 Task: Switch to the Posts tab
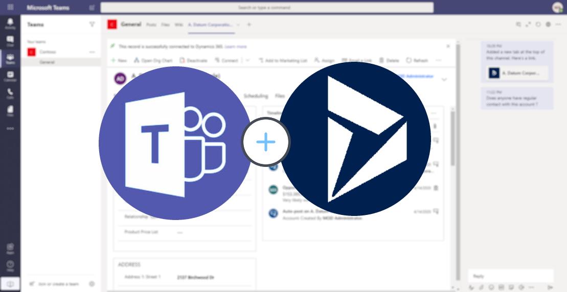pyautogui.click(x=151, y=25)
